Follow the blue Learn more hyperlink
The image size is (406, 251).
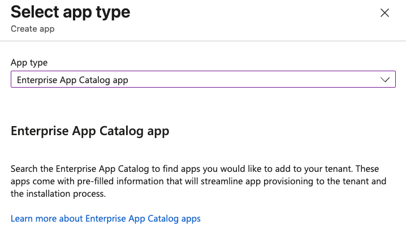tap(106, 218)
